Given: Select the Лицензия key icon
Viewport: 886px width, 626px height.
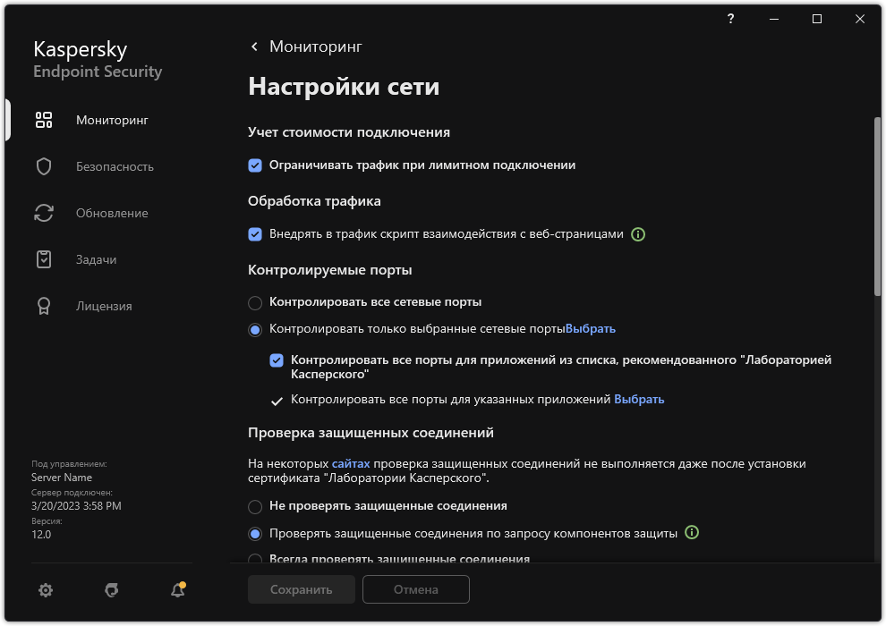Looking at the screenshot, I should point(43,305).
